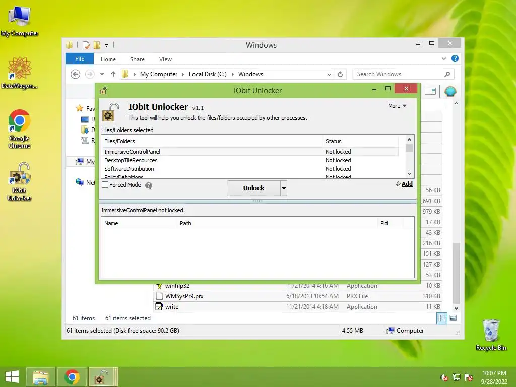516x387 pixels.
Task: Click the IObit Unlocker title bar padlock icon
Action: pos(104,91)
